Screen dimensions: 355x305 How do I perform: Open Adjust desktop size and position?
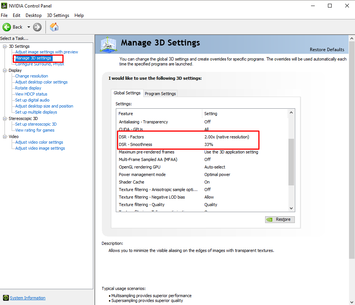44,106
